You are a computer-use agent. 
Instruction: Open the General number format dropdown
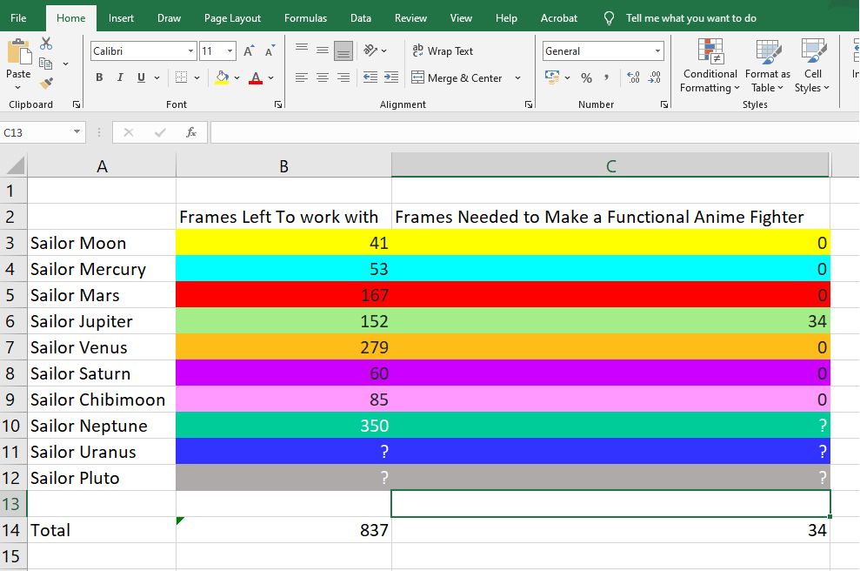coord(657,51)
